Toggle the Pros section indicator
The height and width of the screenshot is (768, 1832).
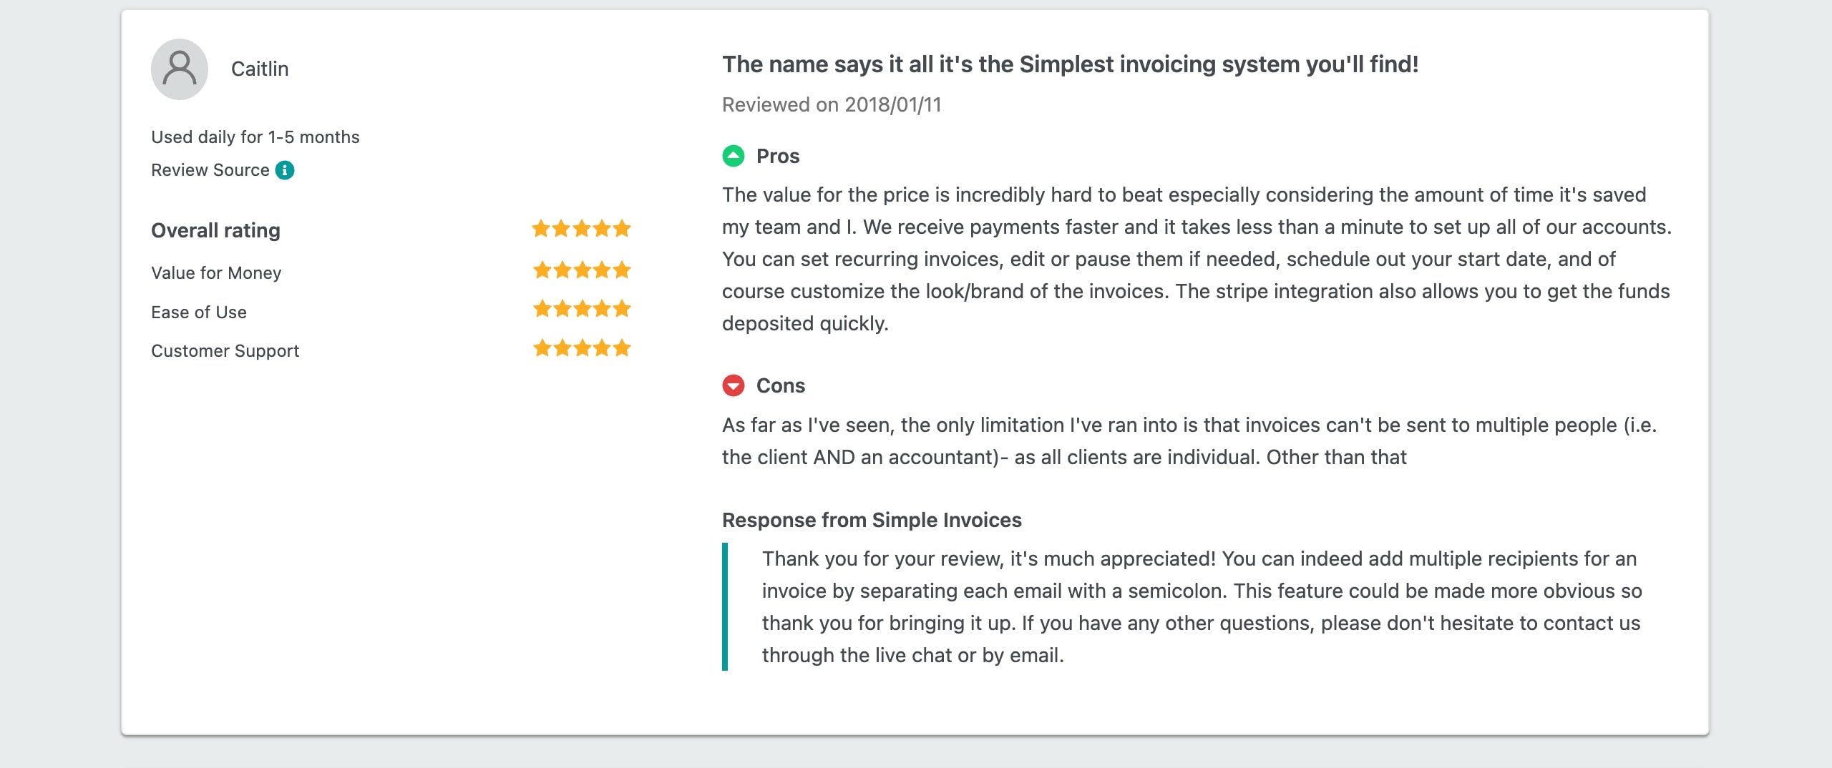click(734, 156)
